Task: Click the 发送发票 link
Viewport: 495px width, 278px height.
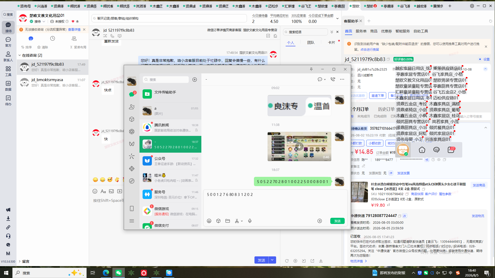Action: pos(403,173)
